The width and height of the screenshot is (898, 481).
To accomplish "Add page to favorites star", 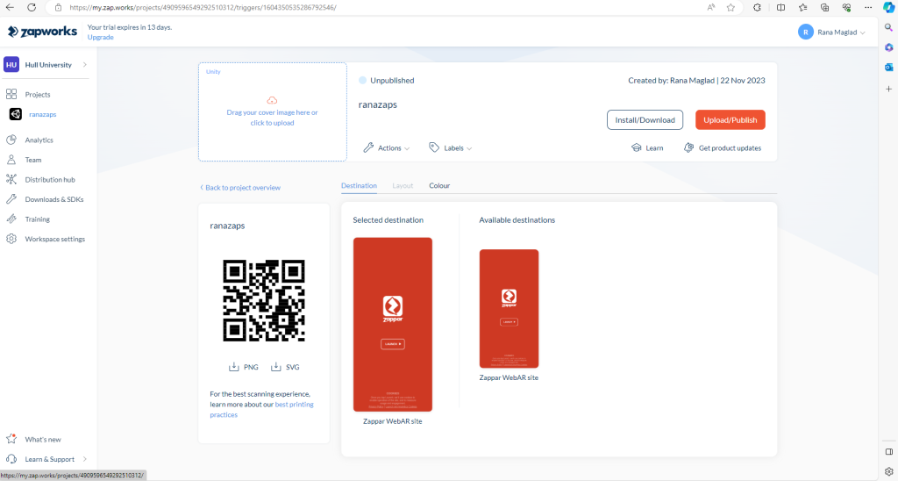I will [731, 7].
